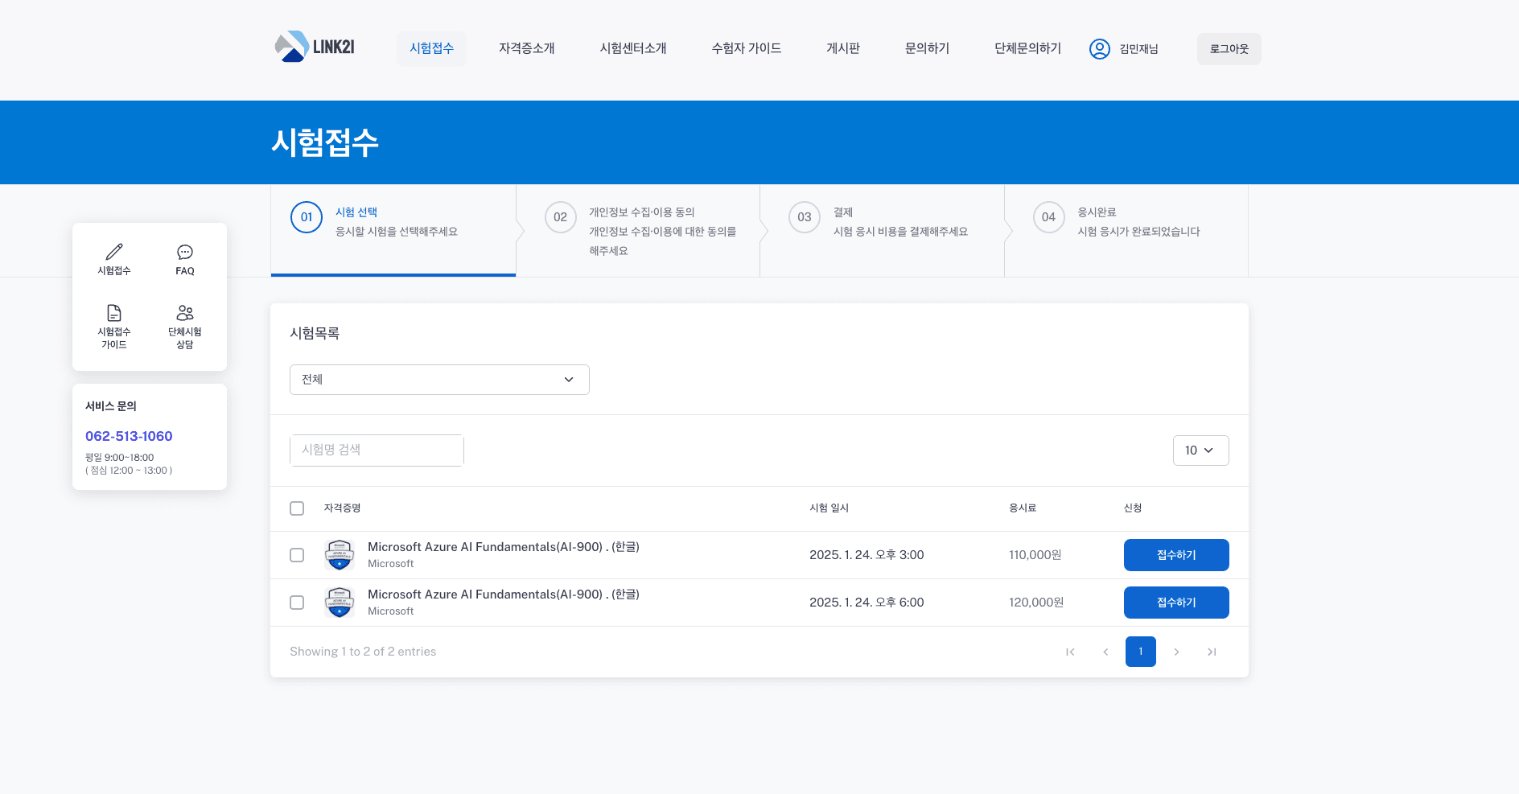Click page number 1 button
Viewport: 1519px width, 794px height.
pos(1141,652)
